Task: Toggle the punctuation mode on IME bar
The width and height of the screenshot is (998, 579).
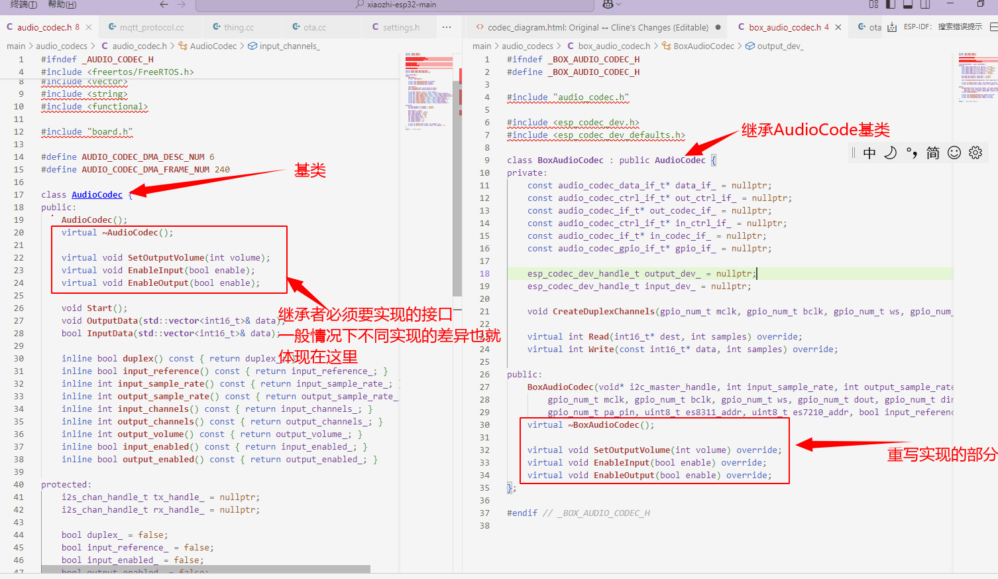Action: (912, 153)
